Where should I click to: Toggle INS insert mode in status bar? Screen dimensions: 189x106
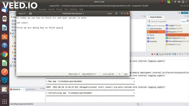[x=126, y=74]
